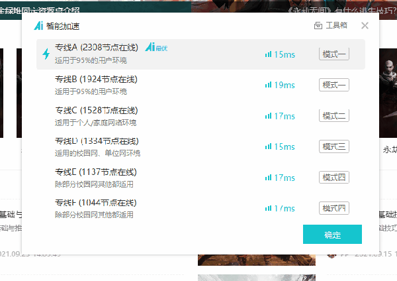
Task: Click the lightning bolt icon for 专线A
Action: [x=46, y=54]
